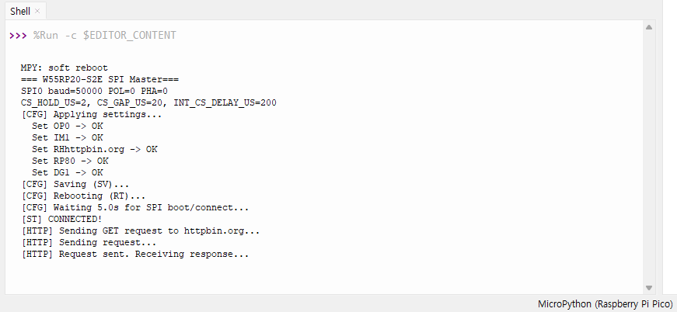Viewport: 677px width, 312px height.
Task: Click the CS_HOLD_US=2 timing line
Action: (x=148, y=102)
